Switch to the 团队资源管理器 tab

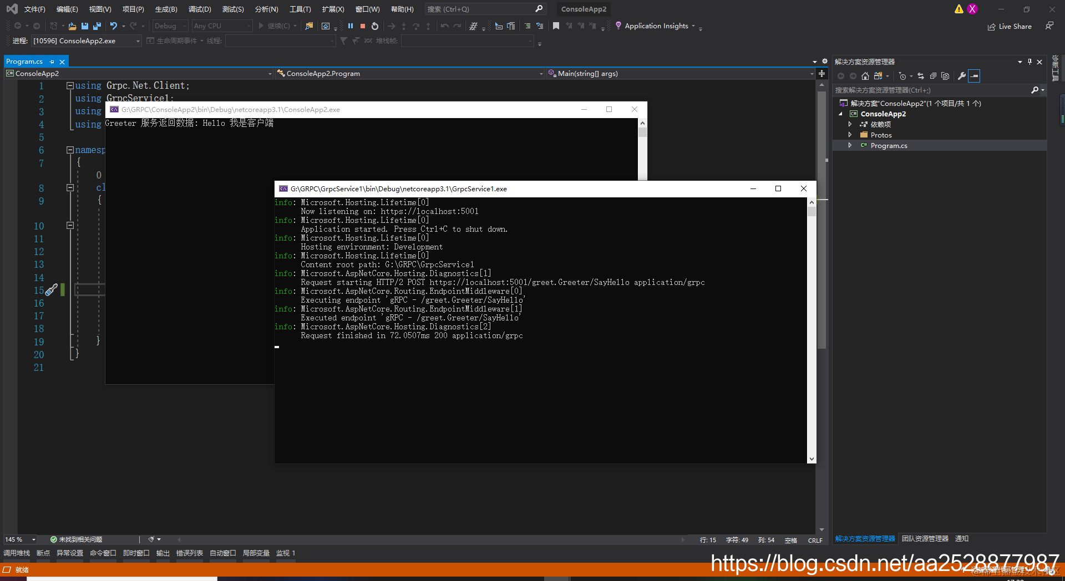point(925,539)
